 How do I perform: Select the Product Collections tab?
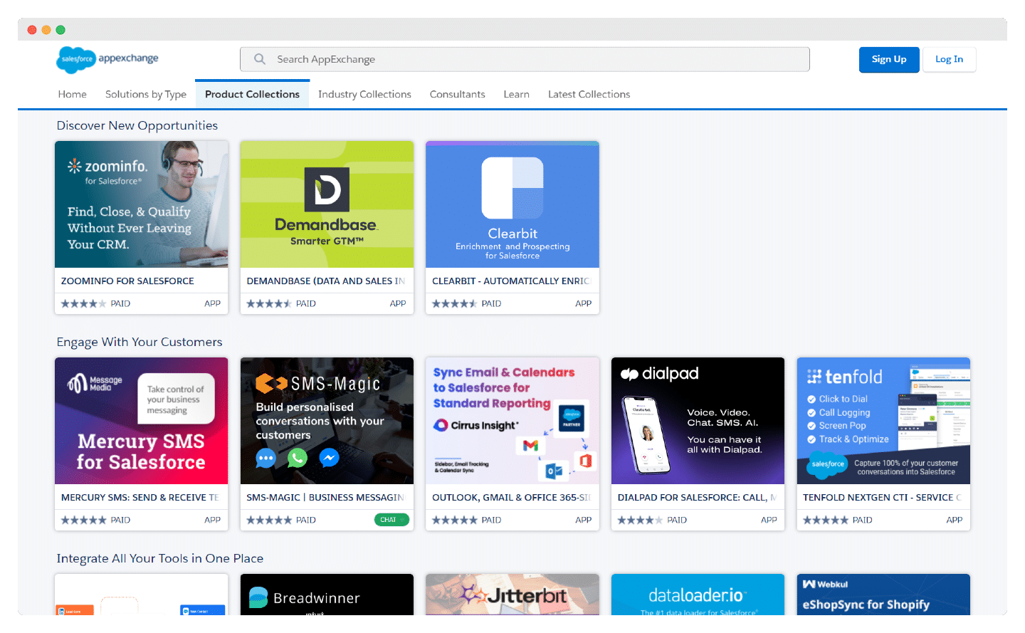tap(252, 94)
